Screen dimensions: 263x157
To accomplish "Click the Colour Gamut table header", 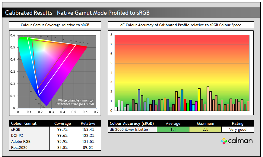I will [24, 123].
